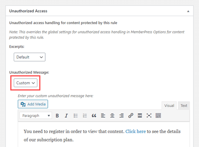Switch to the Visual editor tab

click(169, 105)
